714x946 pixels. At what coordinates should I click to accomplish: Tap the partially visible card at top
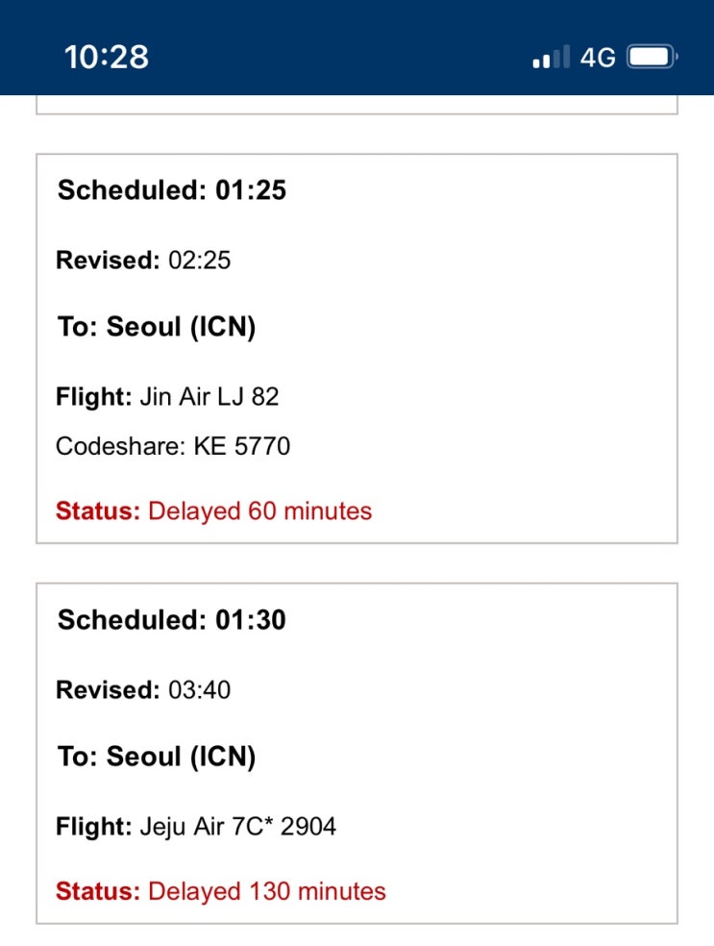tap(357, 105)
